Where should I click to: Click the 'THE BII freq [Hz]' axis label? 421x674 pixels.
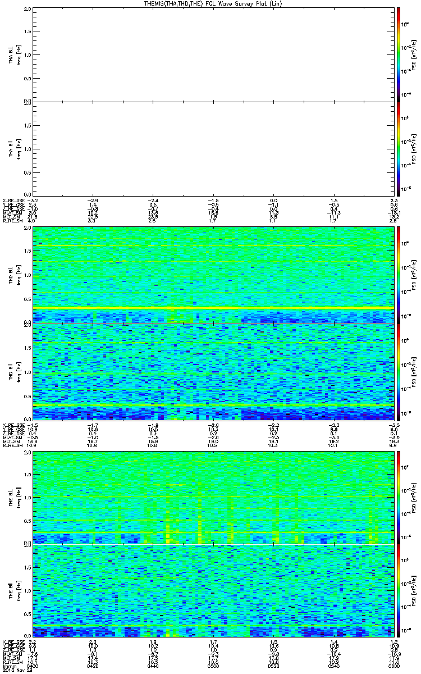click(x=15, y=591)
